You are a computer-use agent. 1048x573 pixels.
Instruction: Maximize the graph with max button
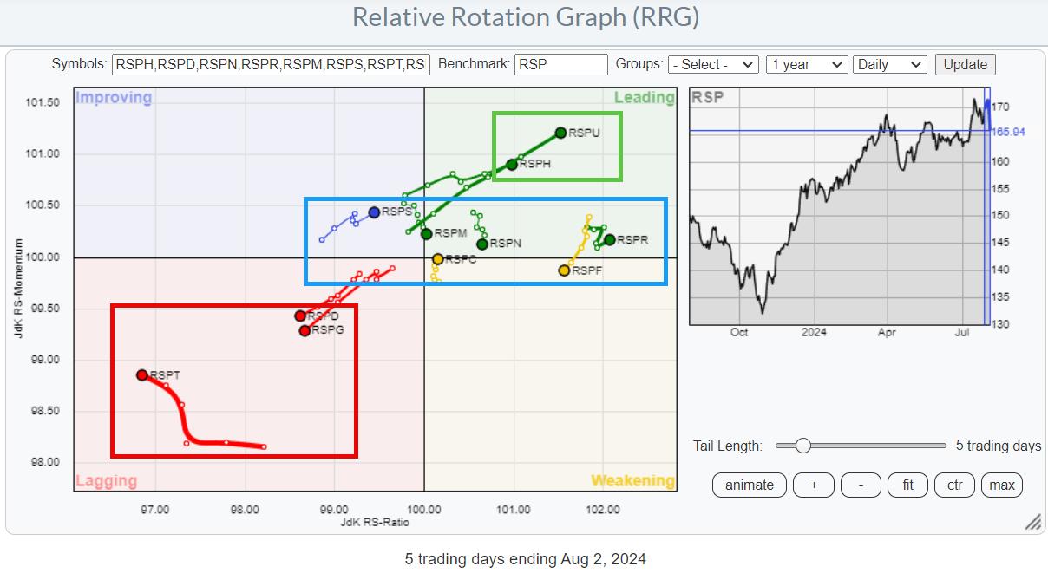click(x=1002, y=485)
